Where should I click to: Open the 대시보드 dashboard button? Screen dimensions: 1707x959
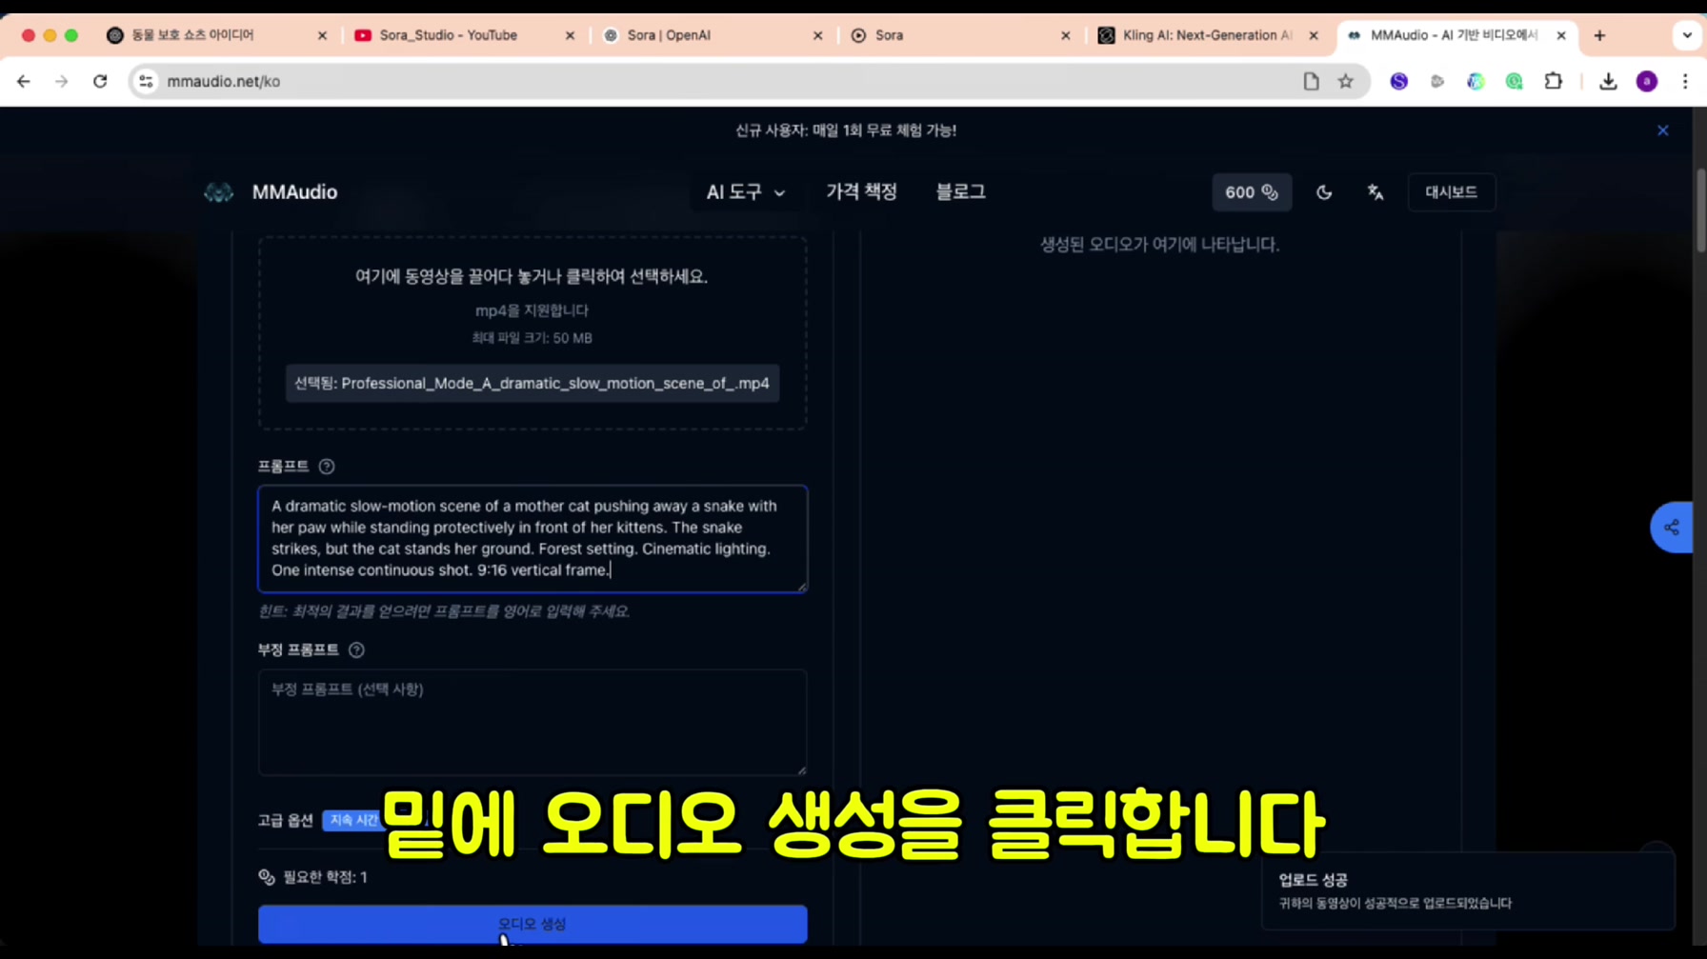click(1451, 192)
